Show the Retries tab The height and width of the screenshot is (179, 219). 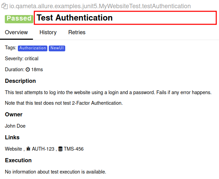click(77, 33)
